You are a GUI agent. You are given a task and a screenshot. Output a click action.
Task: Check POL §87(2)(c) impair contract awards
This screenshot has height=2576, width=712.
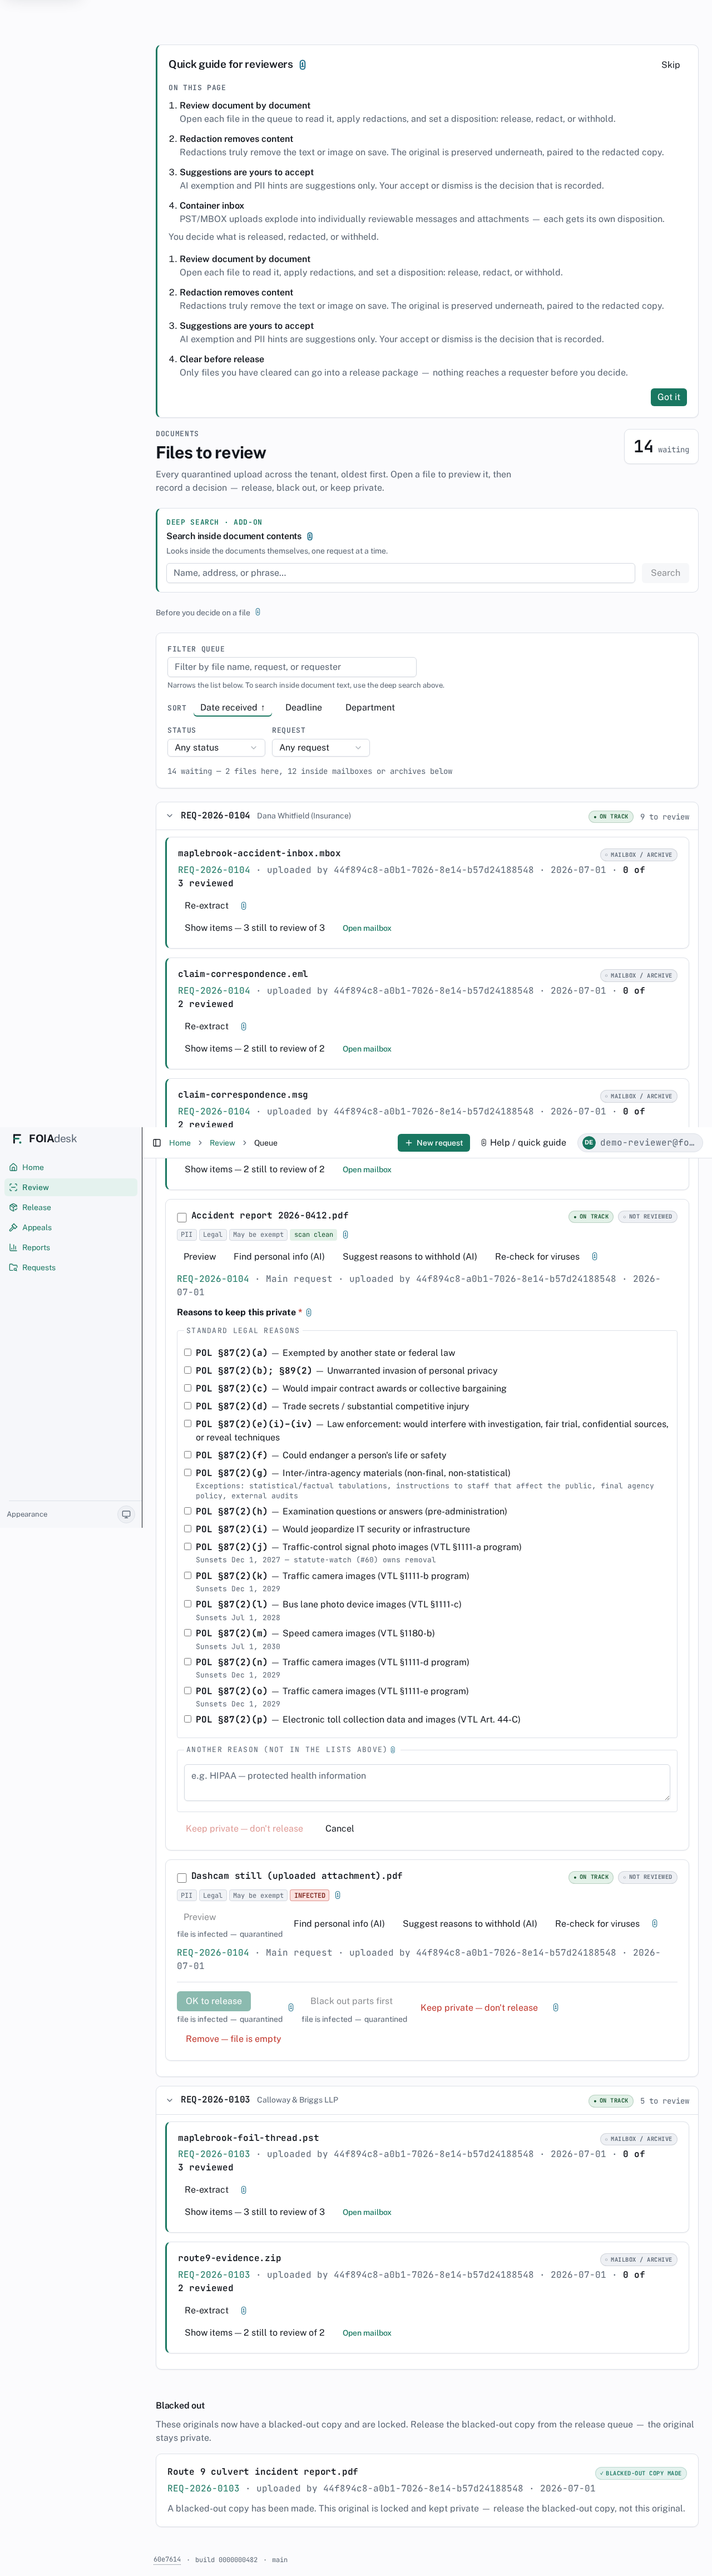(x=188, y=1388)
